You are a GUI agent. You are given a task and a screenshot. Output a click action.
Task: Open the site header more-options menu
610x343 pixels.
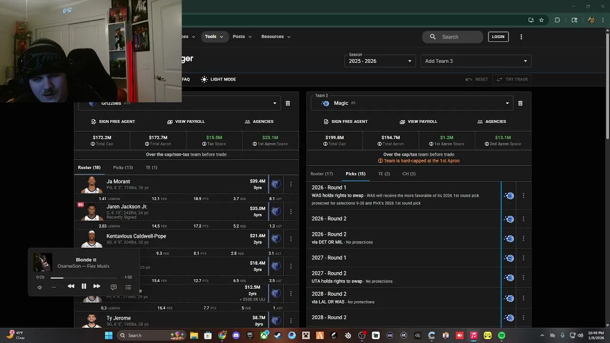[521, 37]
